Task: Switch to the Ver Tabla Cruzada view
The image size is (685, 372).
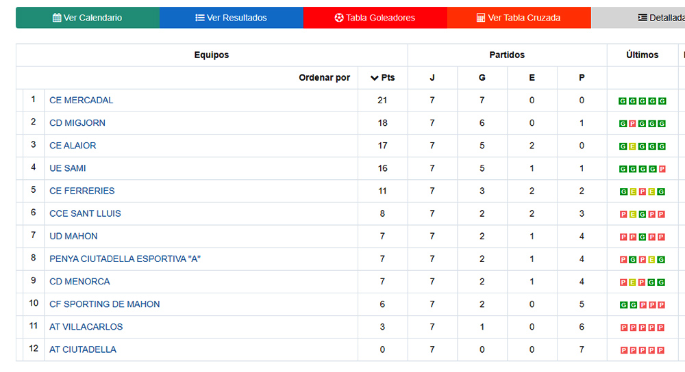Action: coord(519,18)
